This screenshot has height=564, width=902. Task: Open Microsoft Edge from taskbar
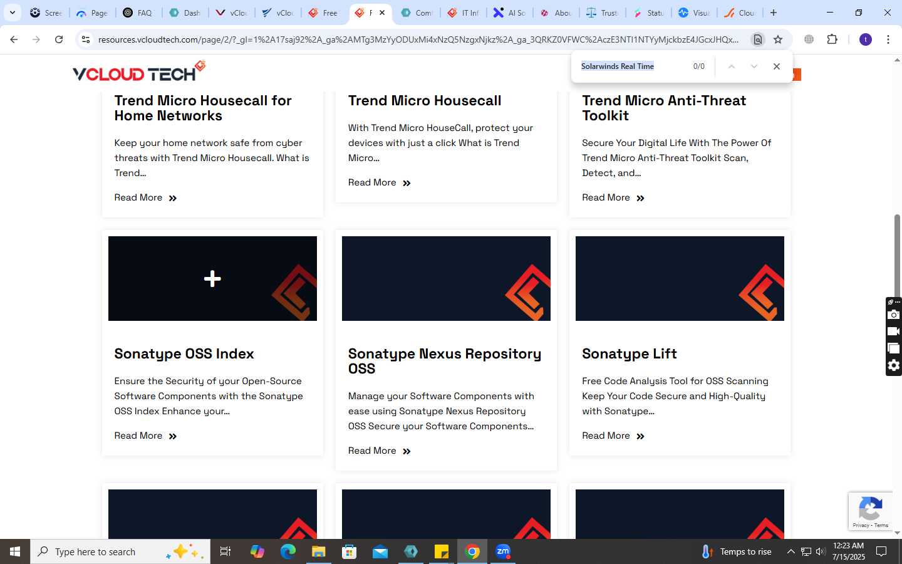tap(288, 551)
